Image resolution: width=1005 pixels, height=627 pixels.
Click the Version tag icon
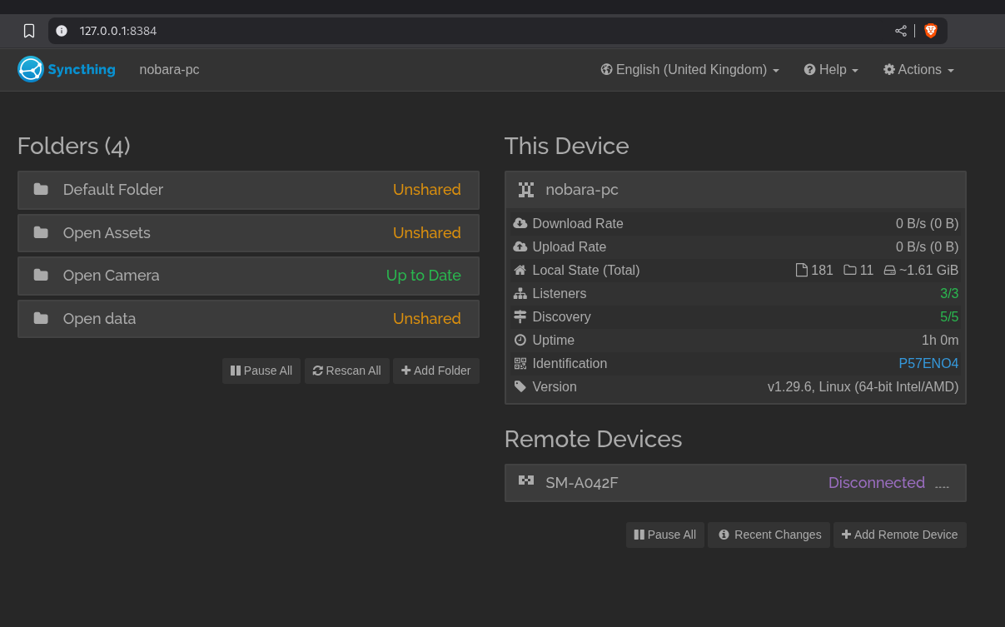[x=520, y=386]
